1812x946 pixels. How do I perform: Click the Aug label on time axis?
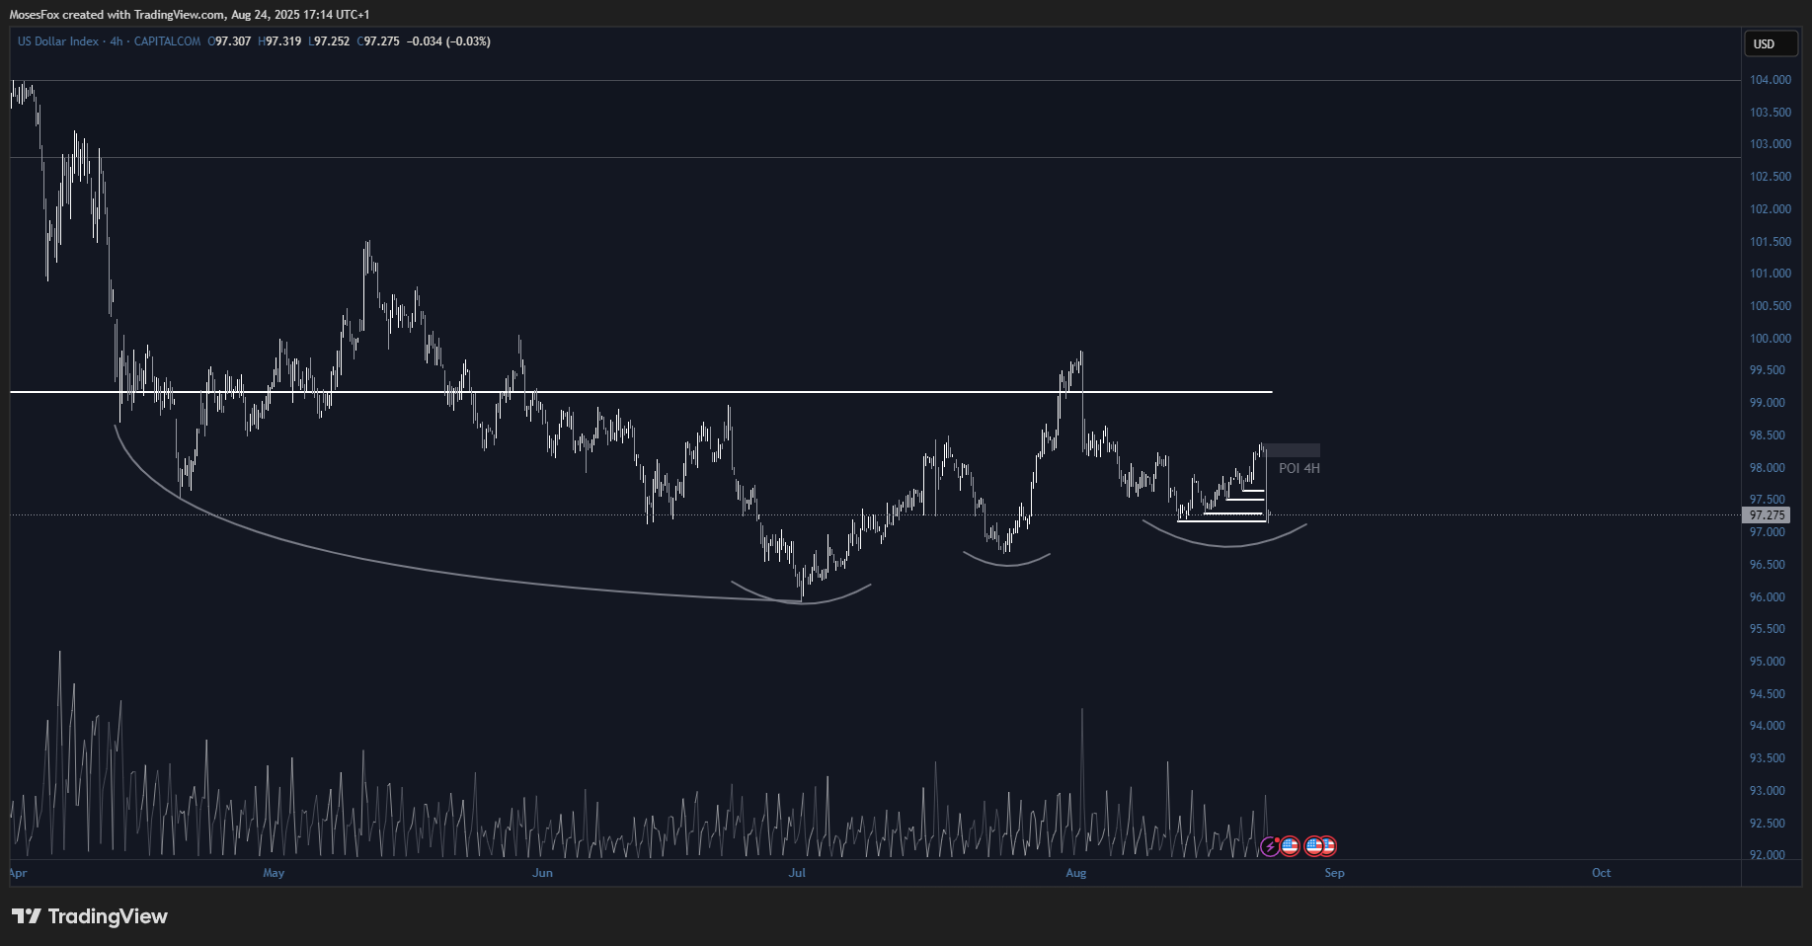coord(1075,873)
